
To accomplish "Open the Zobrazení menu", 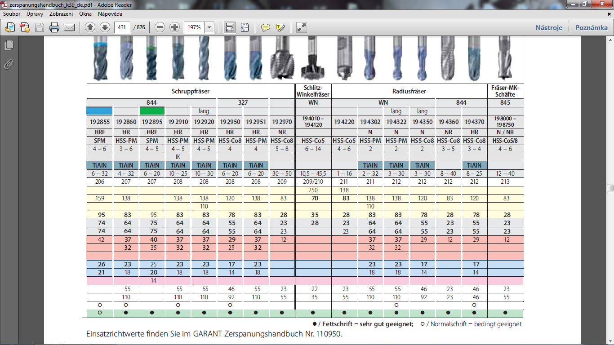I will point(61,14).
